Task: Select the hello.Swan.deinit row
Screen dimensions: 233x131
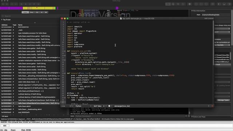Action: point(31,106)
